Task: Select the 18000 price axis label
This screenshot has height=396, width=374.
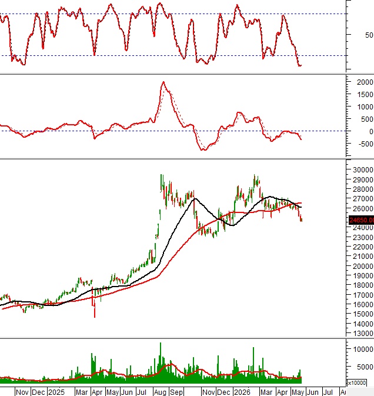Action: 363,285
